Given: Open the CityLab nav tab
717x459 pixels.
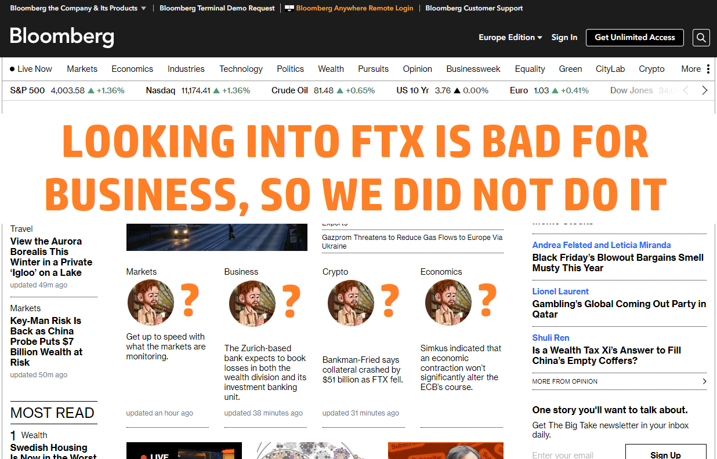Looking at the screenshot, I should [610, 69].
